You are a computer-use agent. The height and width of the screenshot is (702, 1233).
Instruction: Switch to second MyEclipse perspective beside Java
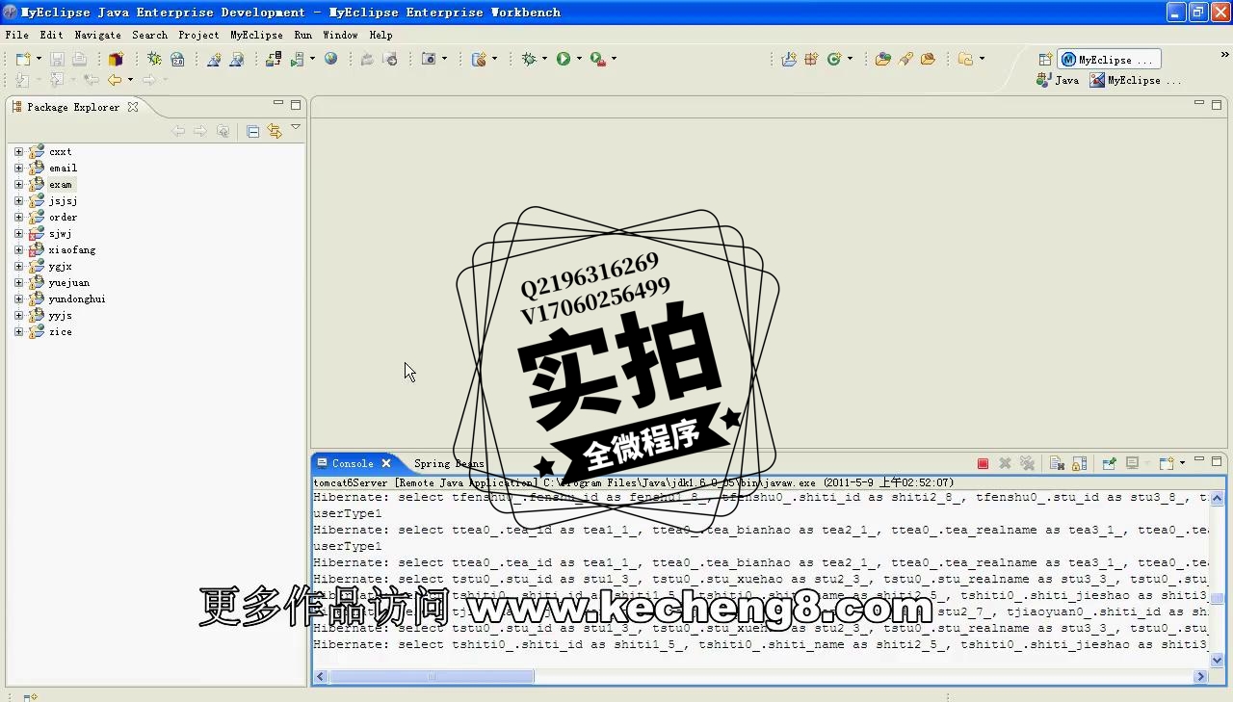click(1136, 80)
